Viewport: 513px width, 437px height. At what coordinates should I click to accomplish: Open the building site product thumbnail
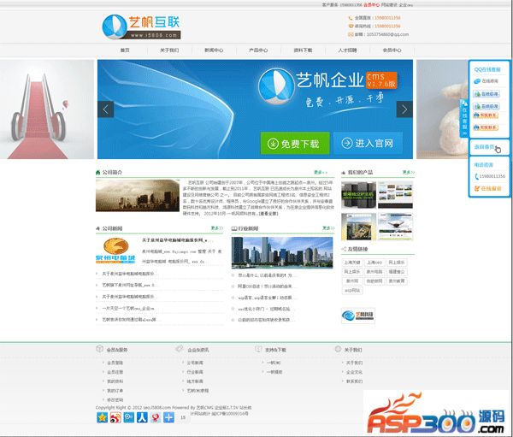358,227
